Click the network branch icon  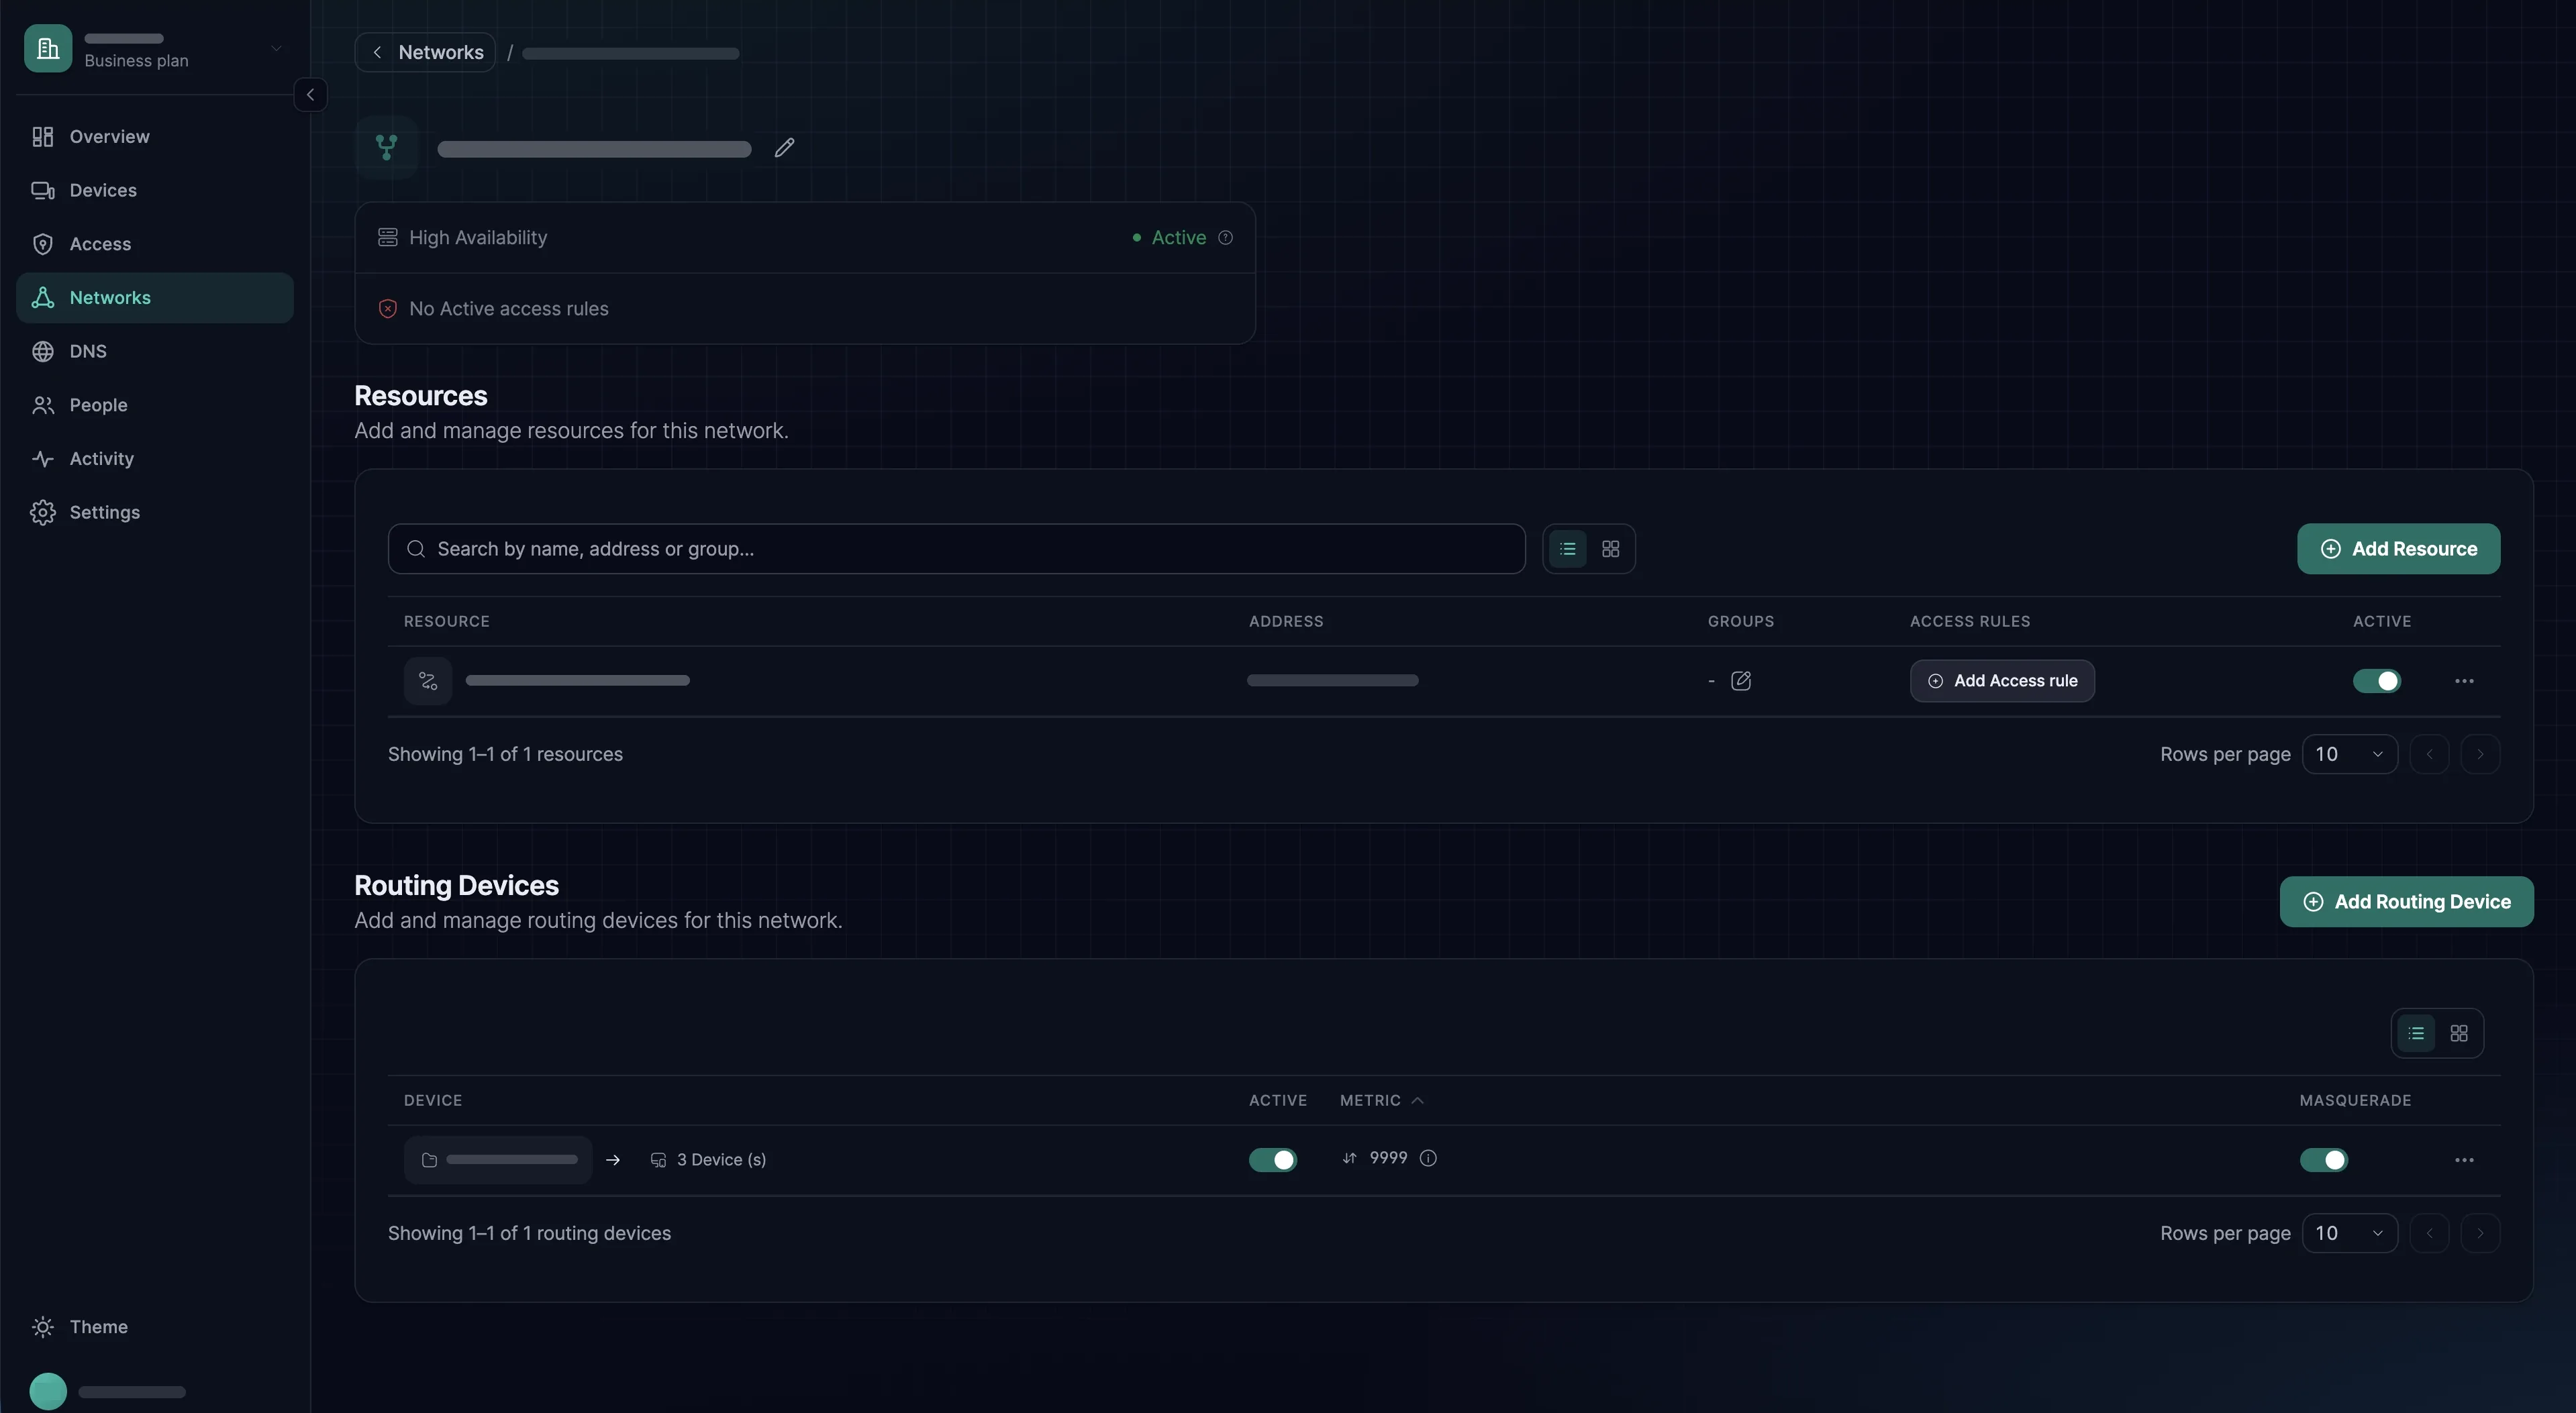(386, 148)
